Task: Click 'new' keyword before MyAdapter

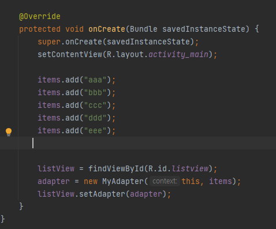Action: [91, 181]
